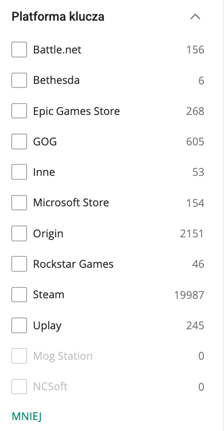224x431 pixels.
Task: Click the disabled NCSoft checkbox
Action: click(x=19, y=387)
